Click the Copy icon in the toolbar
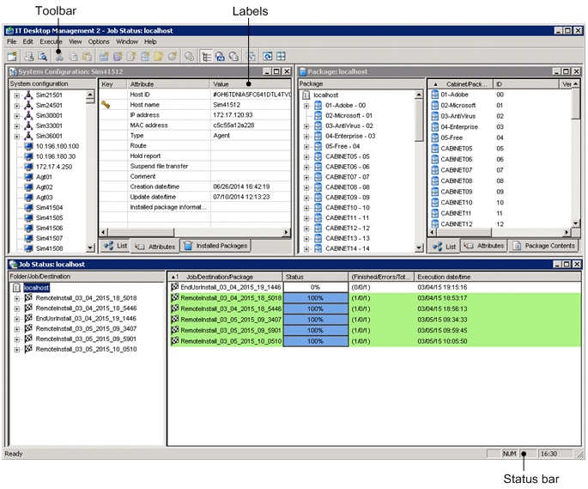The height and width of the screenshot is (489, 588). coord(73,56)
